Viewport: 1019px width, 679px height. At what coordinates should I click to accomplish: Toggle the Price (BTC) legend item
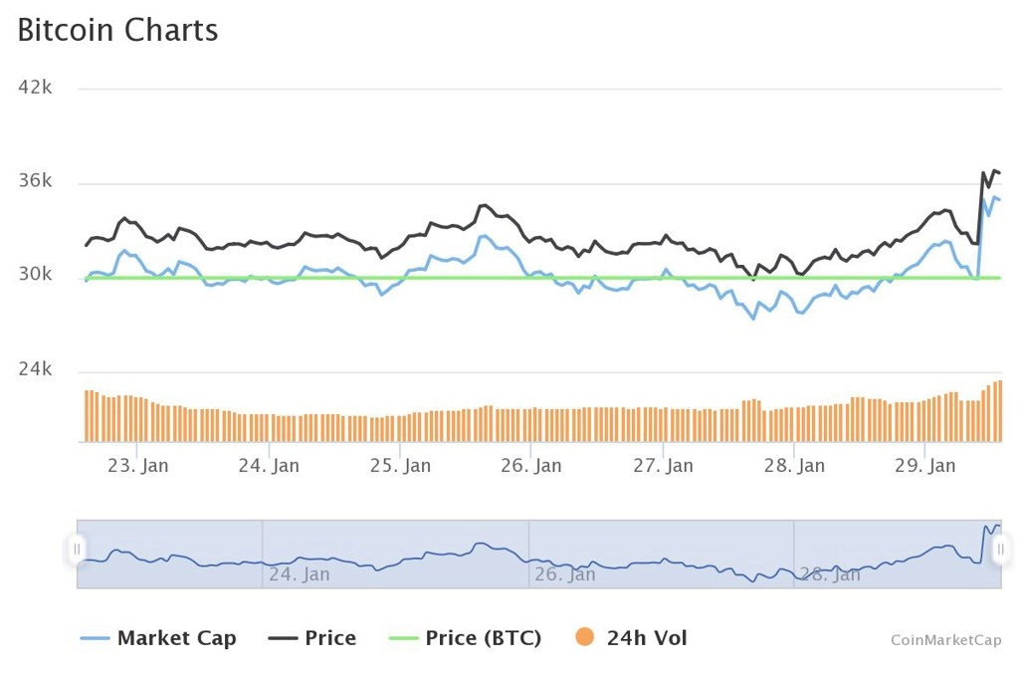[x=465, y=638]
